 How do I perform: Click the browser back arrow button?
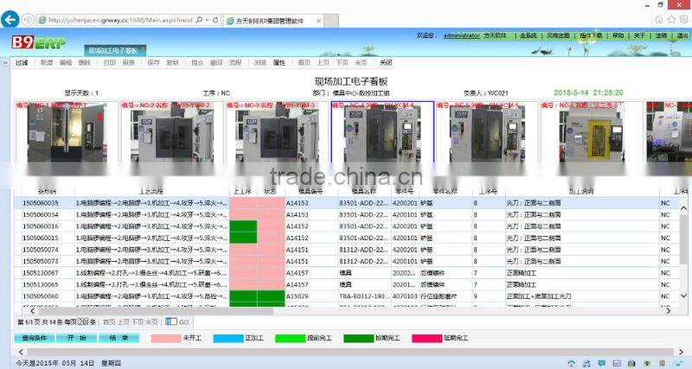10,18
